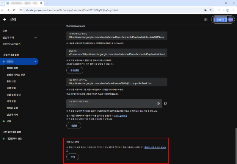Reveal the hidden secret iCal address
The height and width of the screenshot is (164, 237).
coord(158,104)
